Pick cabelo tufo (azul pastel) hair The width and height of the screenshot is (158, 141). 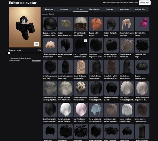point(96,110)
